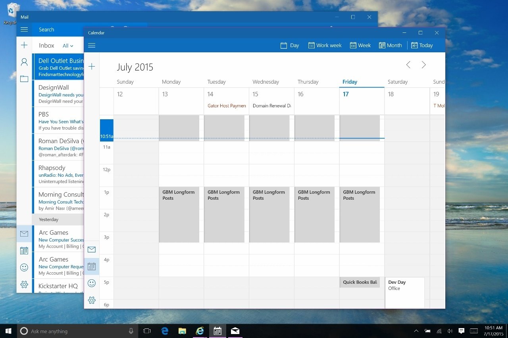The width and height of the screenshot is (508, 338).
Task: Switch to Day view
Action: (x=290, y=45)
